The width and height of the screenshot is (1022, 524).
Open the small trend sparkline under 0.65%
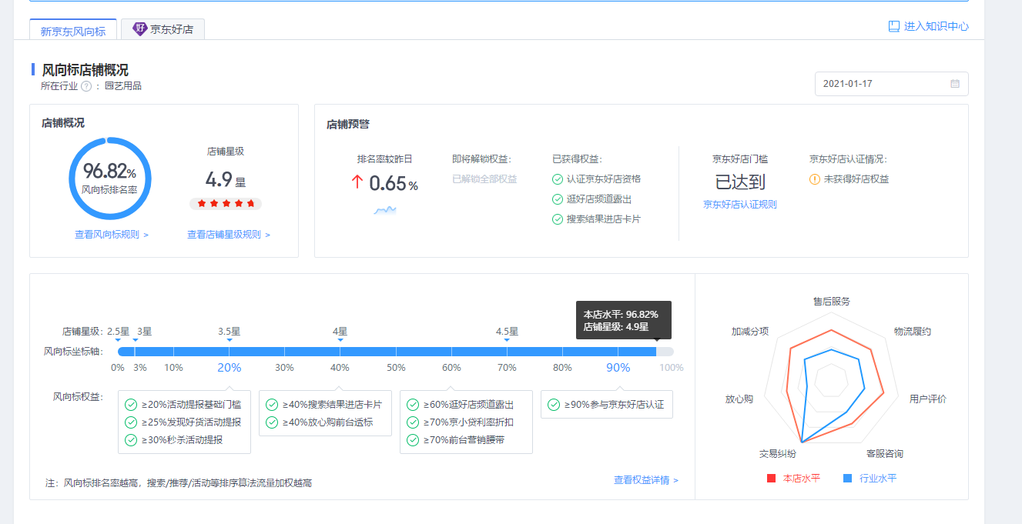tap(385, 209)
